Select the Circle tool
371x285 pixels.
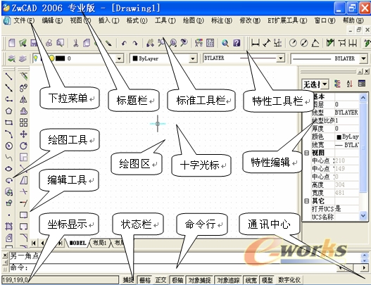[x=8, y=146]
